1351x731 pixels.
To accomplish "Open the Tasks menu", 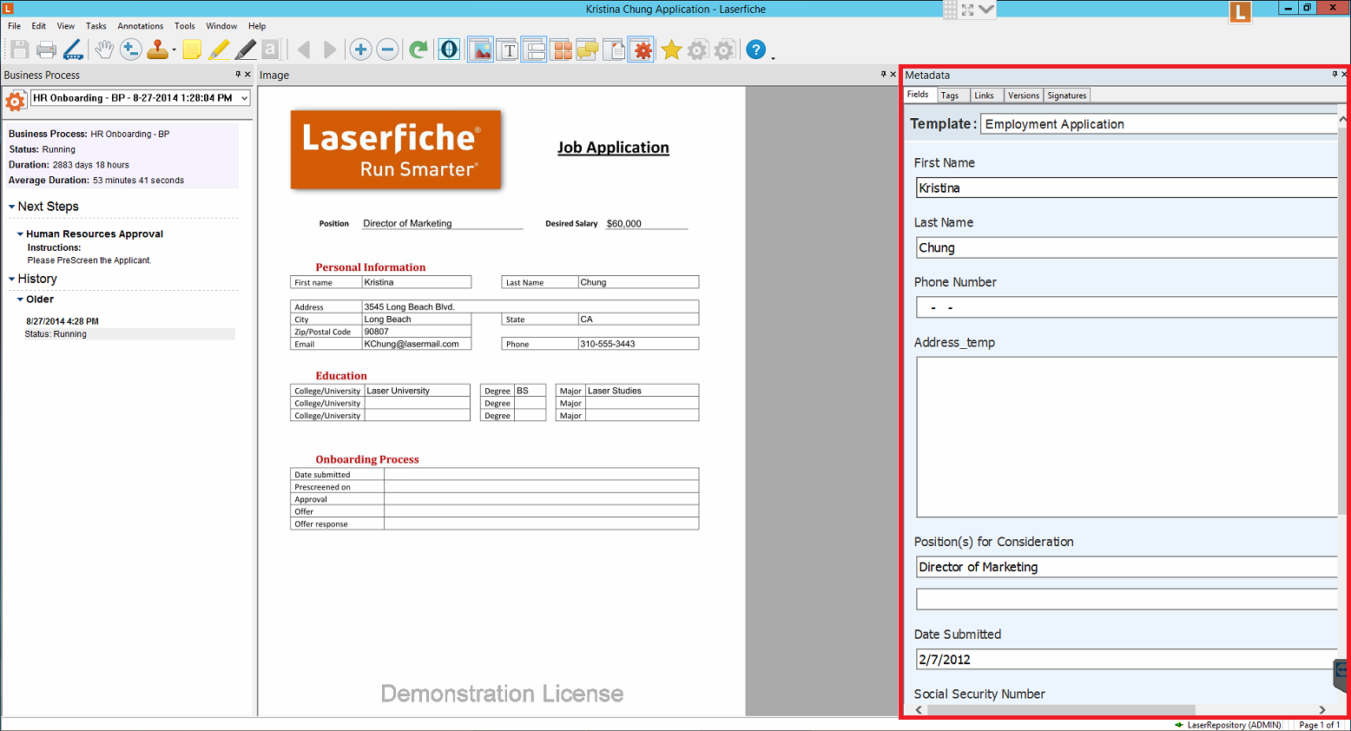I will [96, 26].
